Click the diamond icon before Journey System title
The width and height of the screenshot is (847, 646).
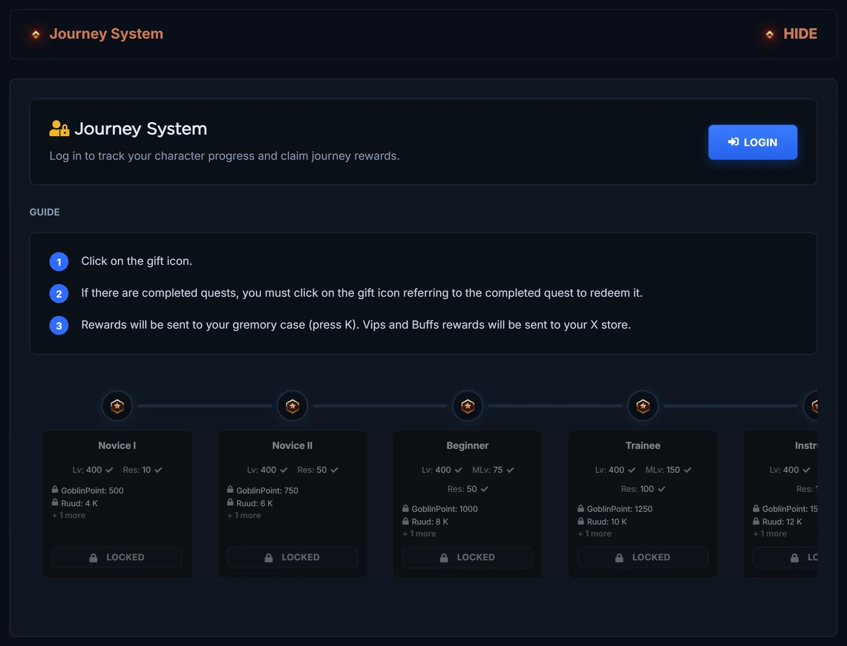[36, 34]
